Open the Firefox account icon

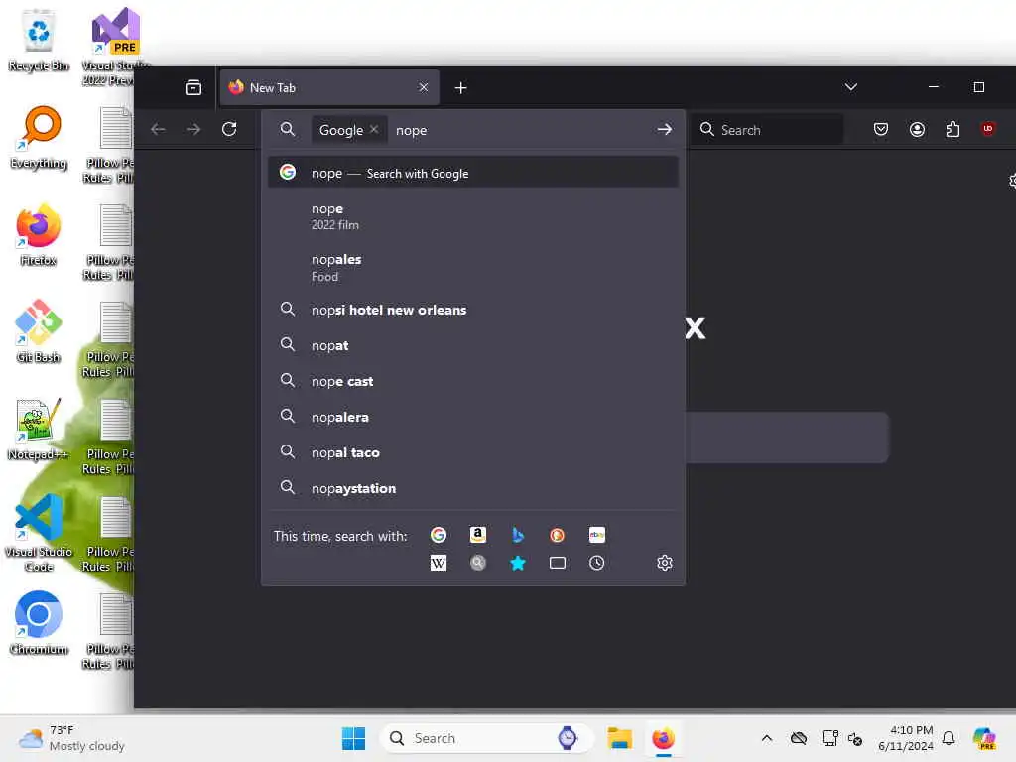917,129
